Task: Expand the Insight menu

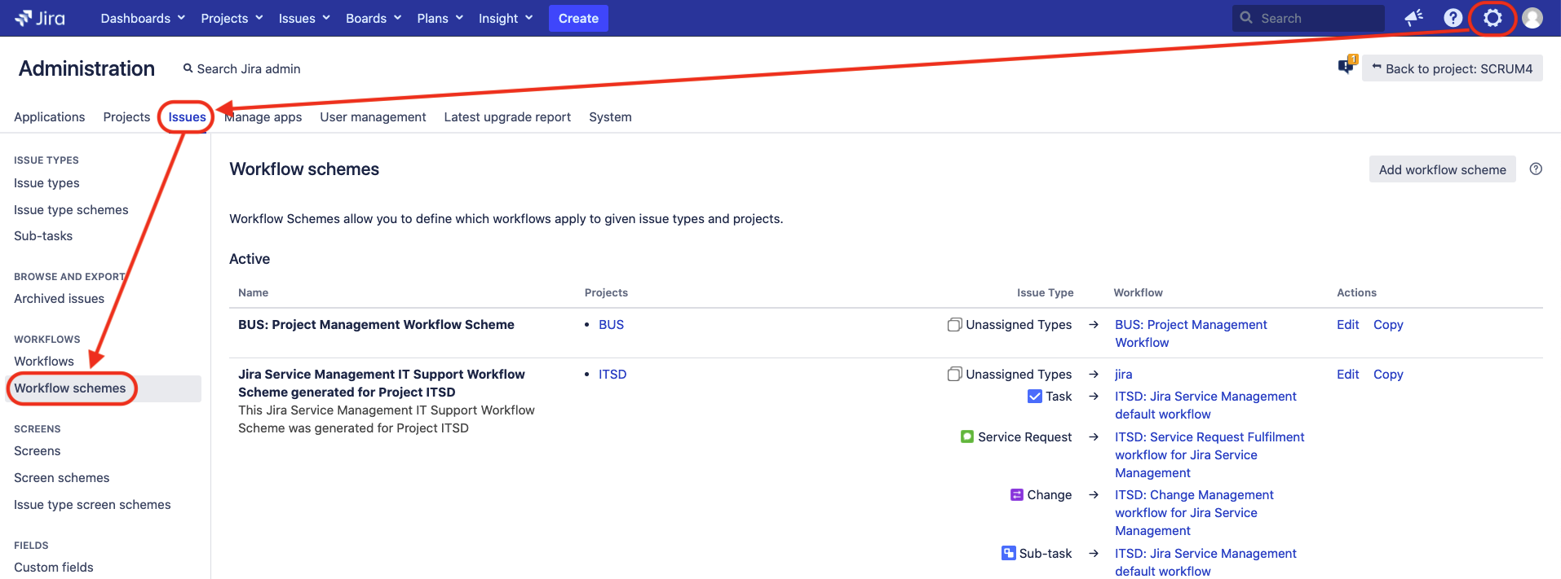Action: pos(506,18)
